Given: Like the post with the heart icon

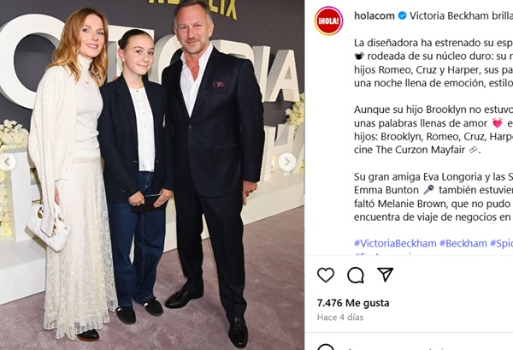Looking at the screenshot, I should pos(326,275).
